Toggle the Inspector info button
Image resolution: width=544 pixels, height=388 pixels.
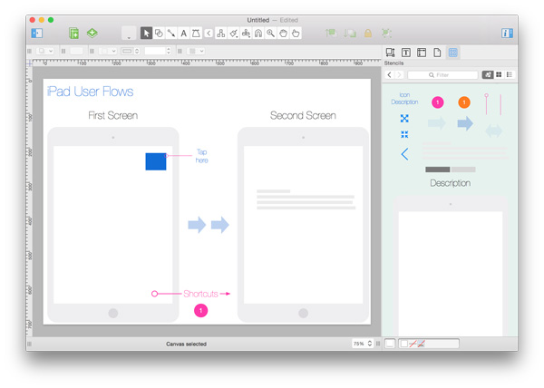point(507,34)
